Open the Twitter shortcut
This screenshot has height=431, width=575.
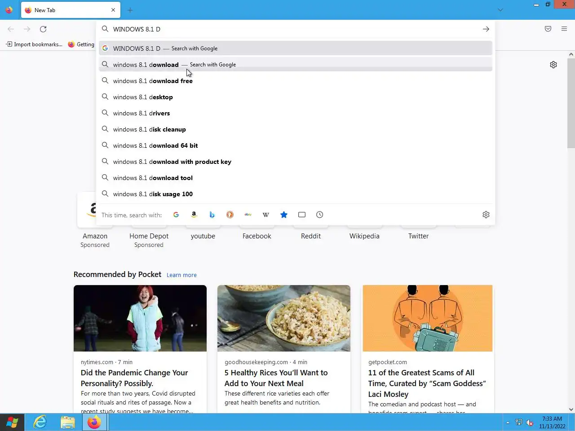click(418, 236)
